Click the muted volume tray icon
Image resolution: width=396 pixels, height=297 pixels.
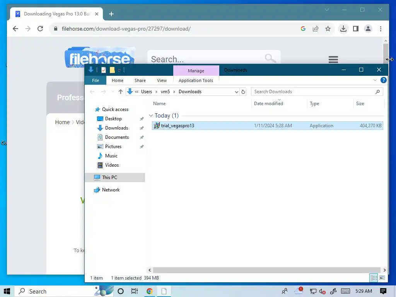322,292
